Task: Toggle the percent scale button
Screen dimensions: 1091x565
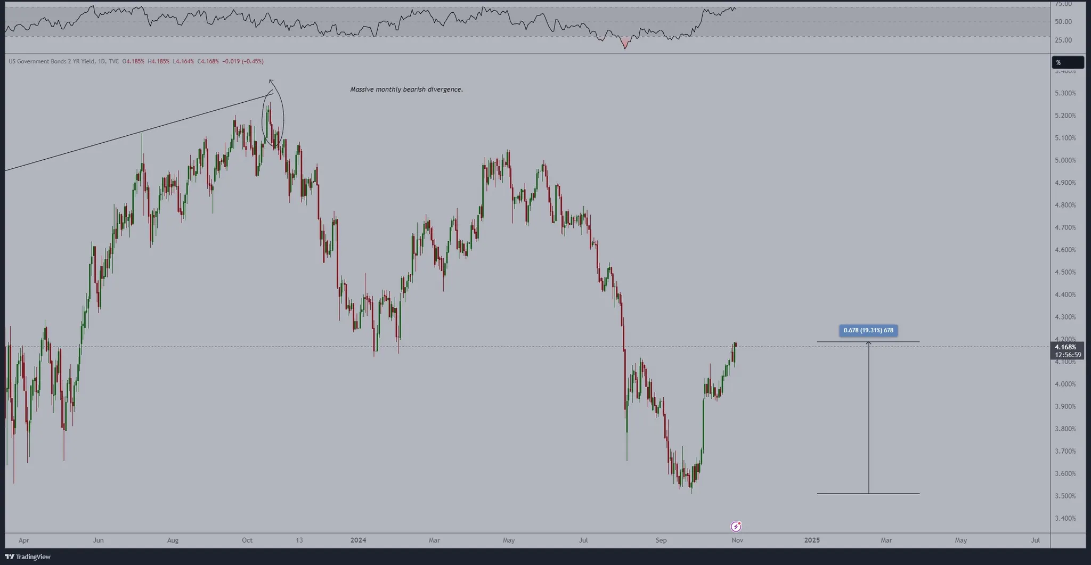Action: point(1067,62)
